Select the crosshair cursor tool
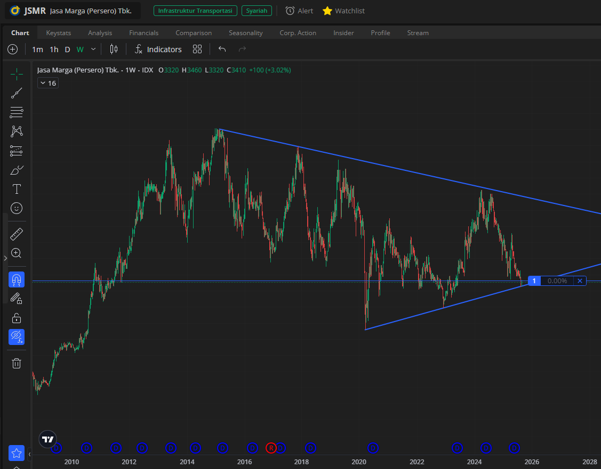The width and height of the screenshot is (601, 469). pos(17,74)
